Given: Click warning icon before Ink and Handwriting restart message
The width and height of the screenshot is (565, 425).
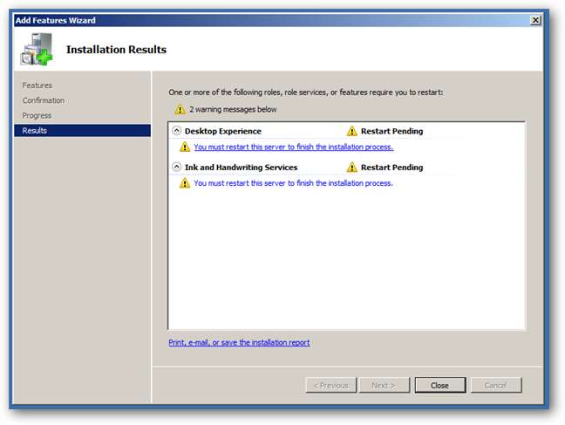Looking at the screenshot, I should click(185, 183).
